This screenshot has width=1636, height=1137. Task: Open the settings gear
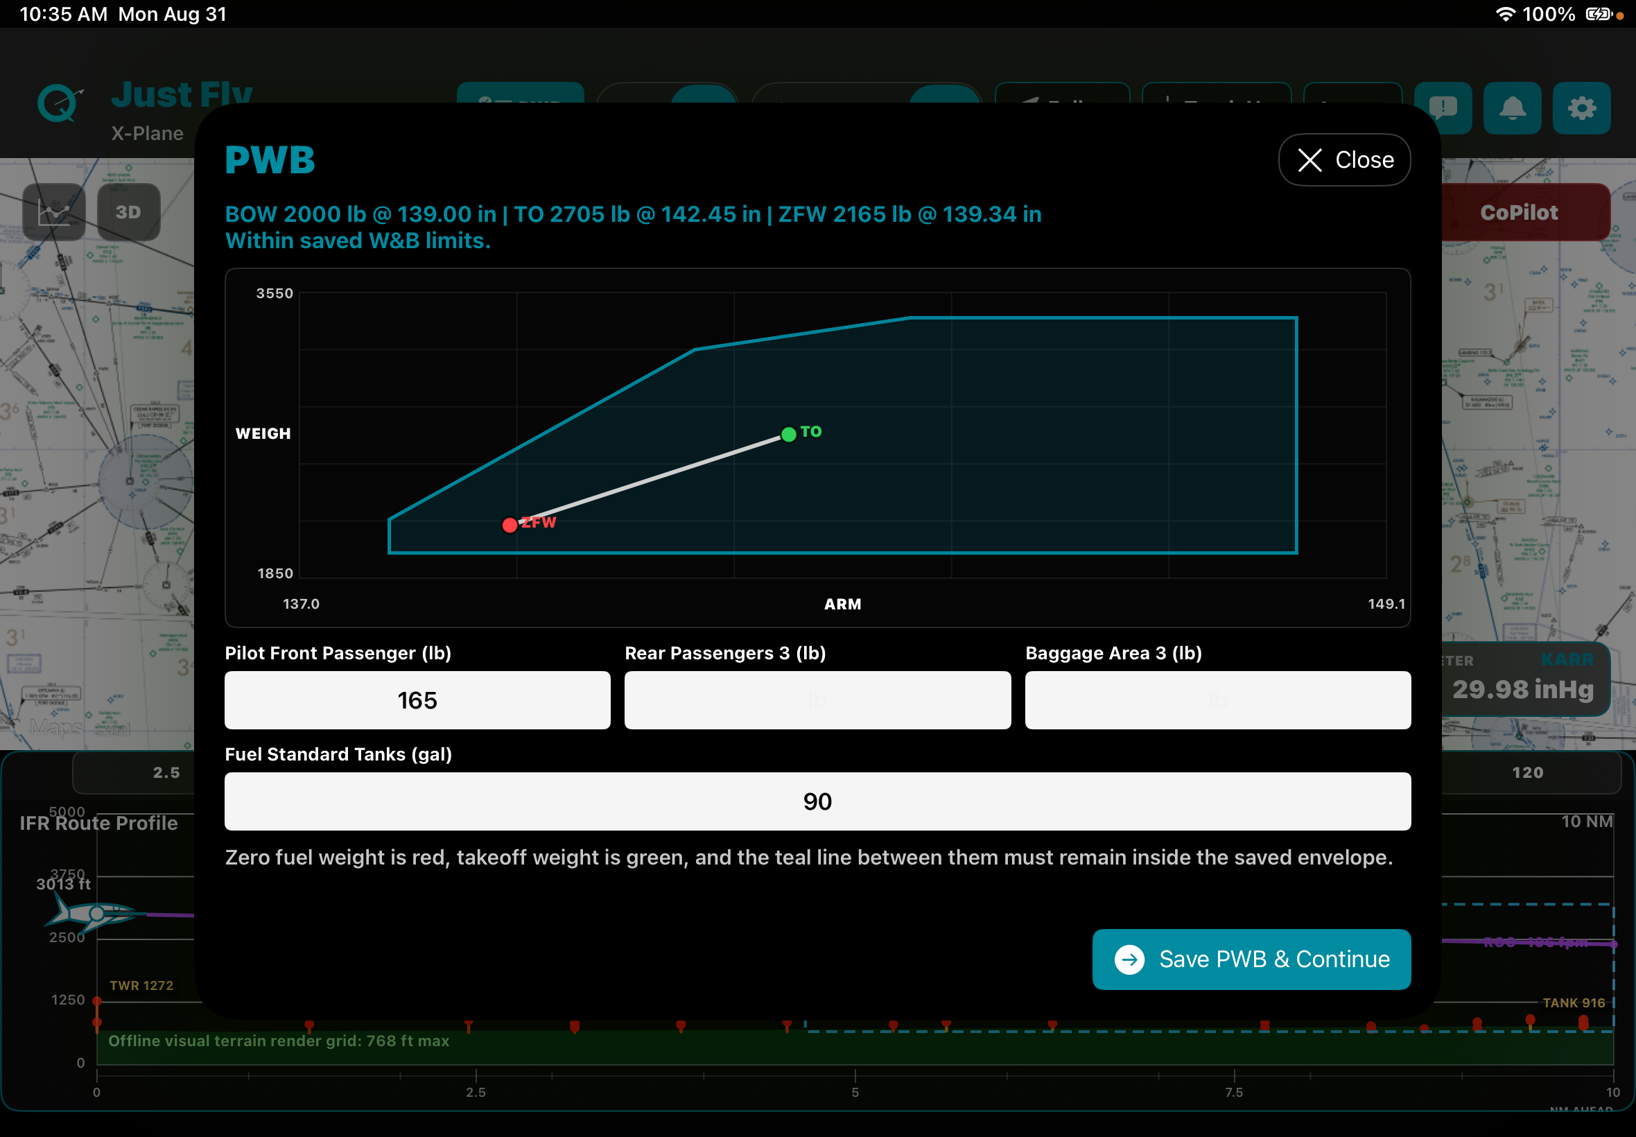tap(1581, 108)
